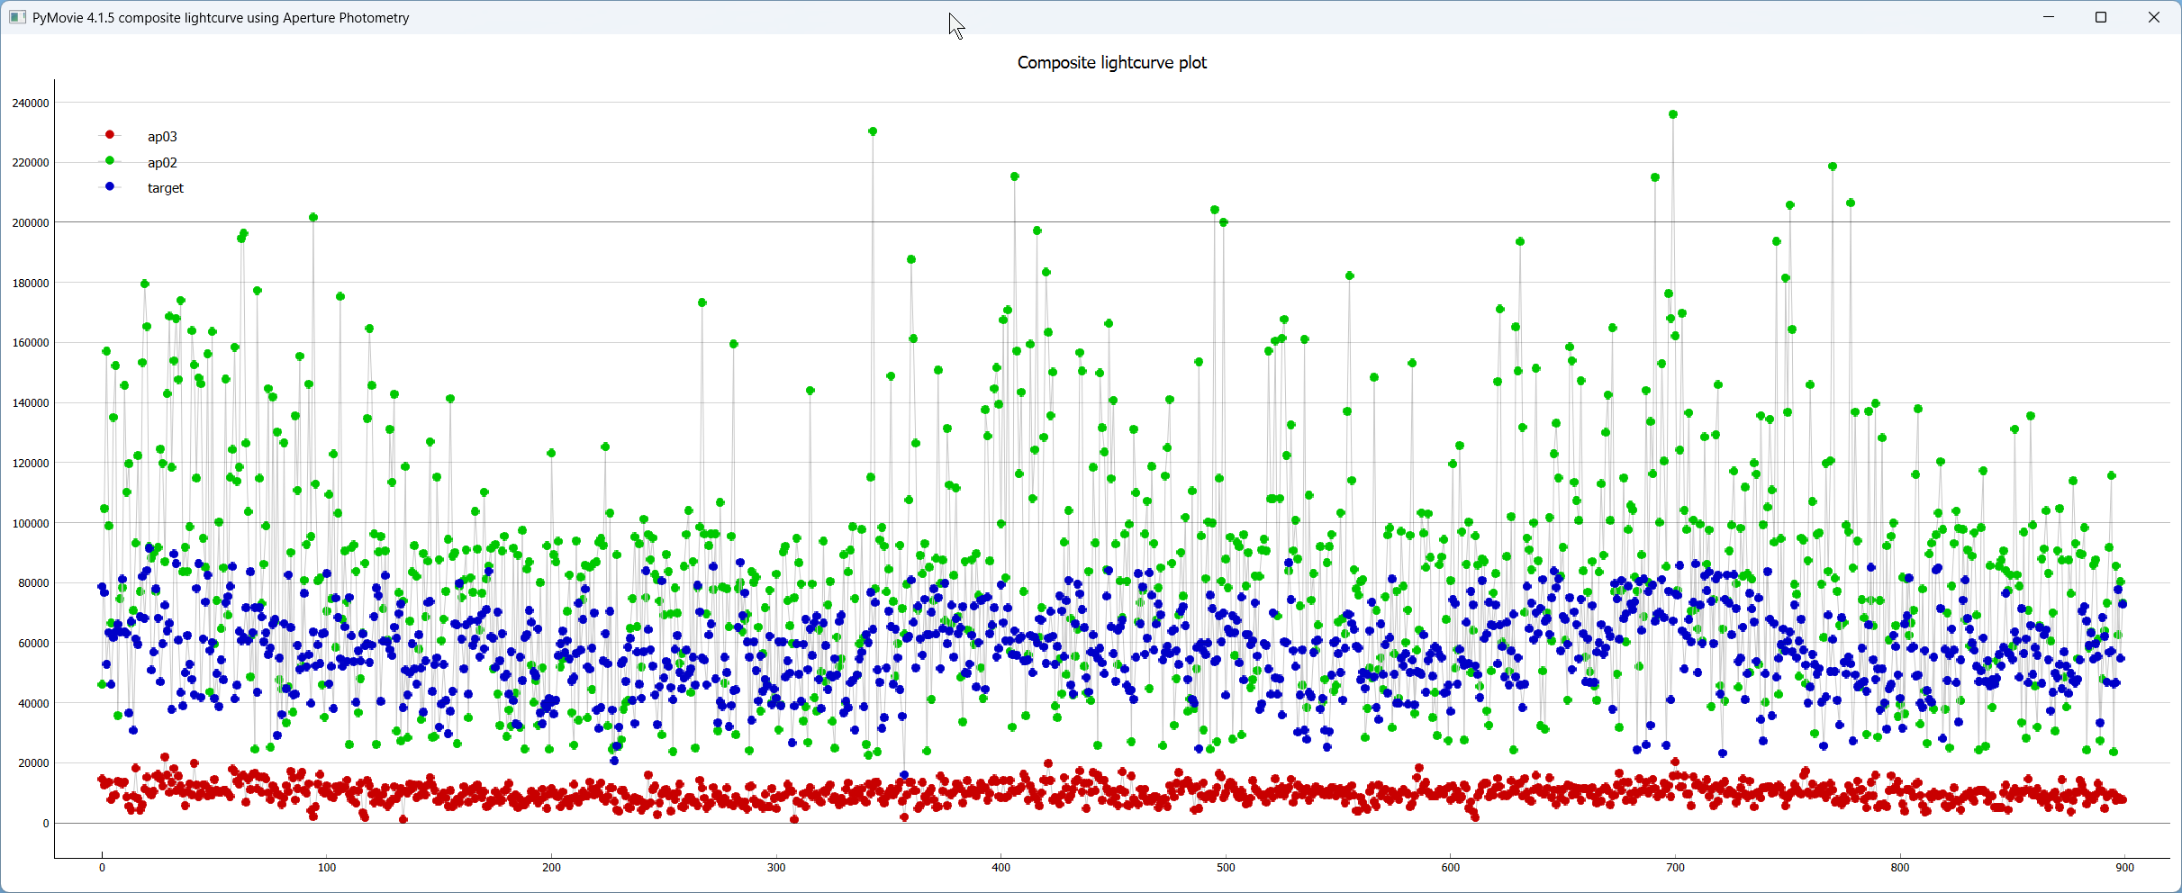Click the 100000 y-axis tick label
2182x893 pixels.
coord(31,524)
